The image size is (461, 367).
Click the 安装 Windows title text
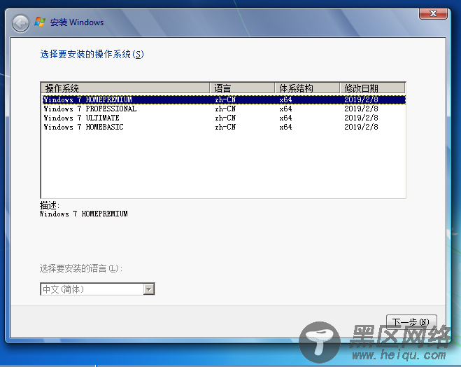77,22
